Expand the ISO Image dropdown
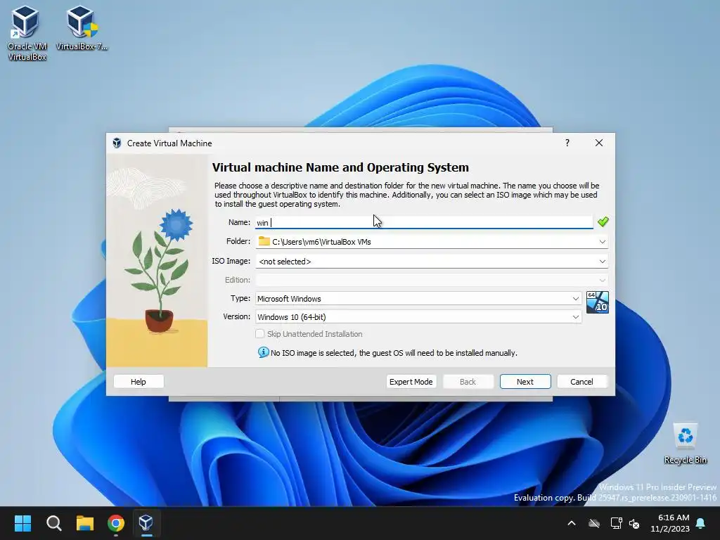 (x=602, y=262)
